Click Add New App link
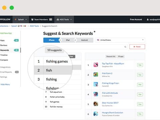 click(x=6, y=33)
